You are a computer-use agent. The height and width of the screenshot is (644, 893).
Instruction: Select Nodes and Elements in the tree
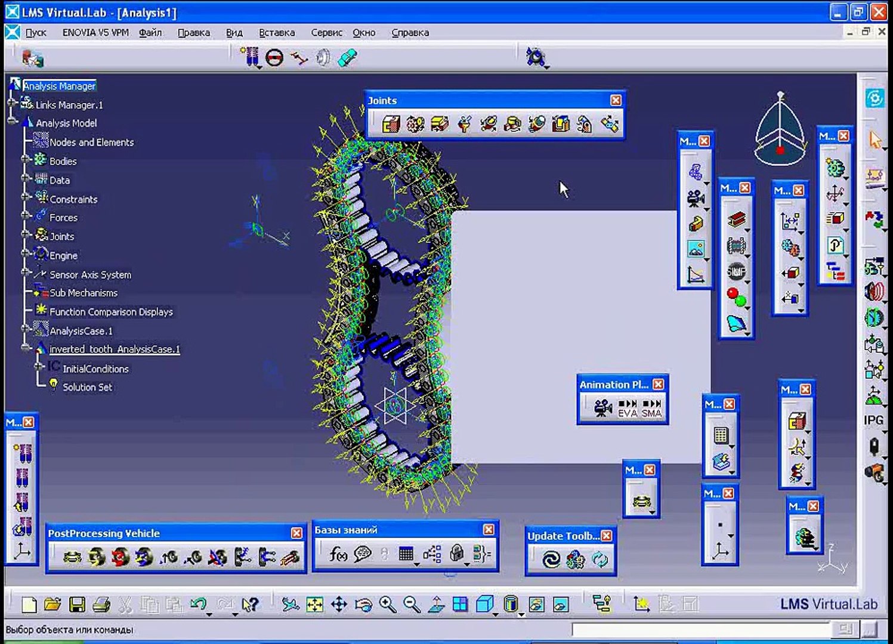pos(92,143)
